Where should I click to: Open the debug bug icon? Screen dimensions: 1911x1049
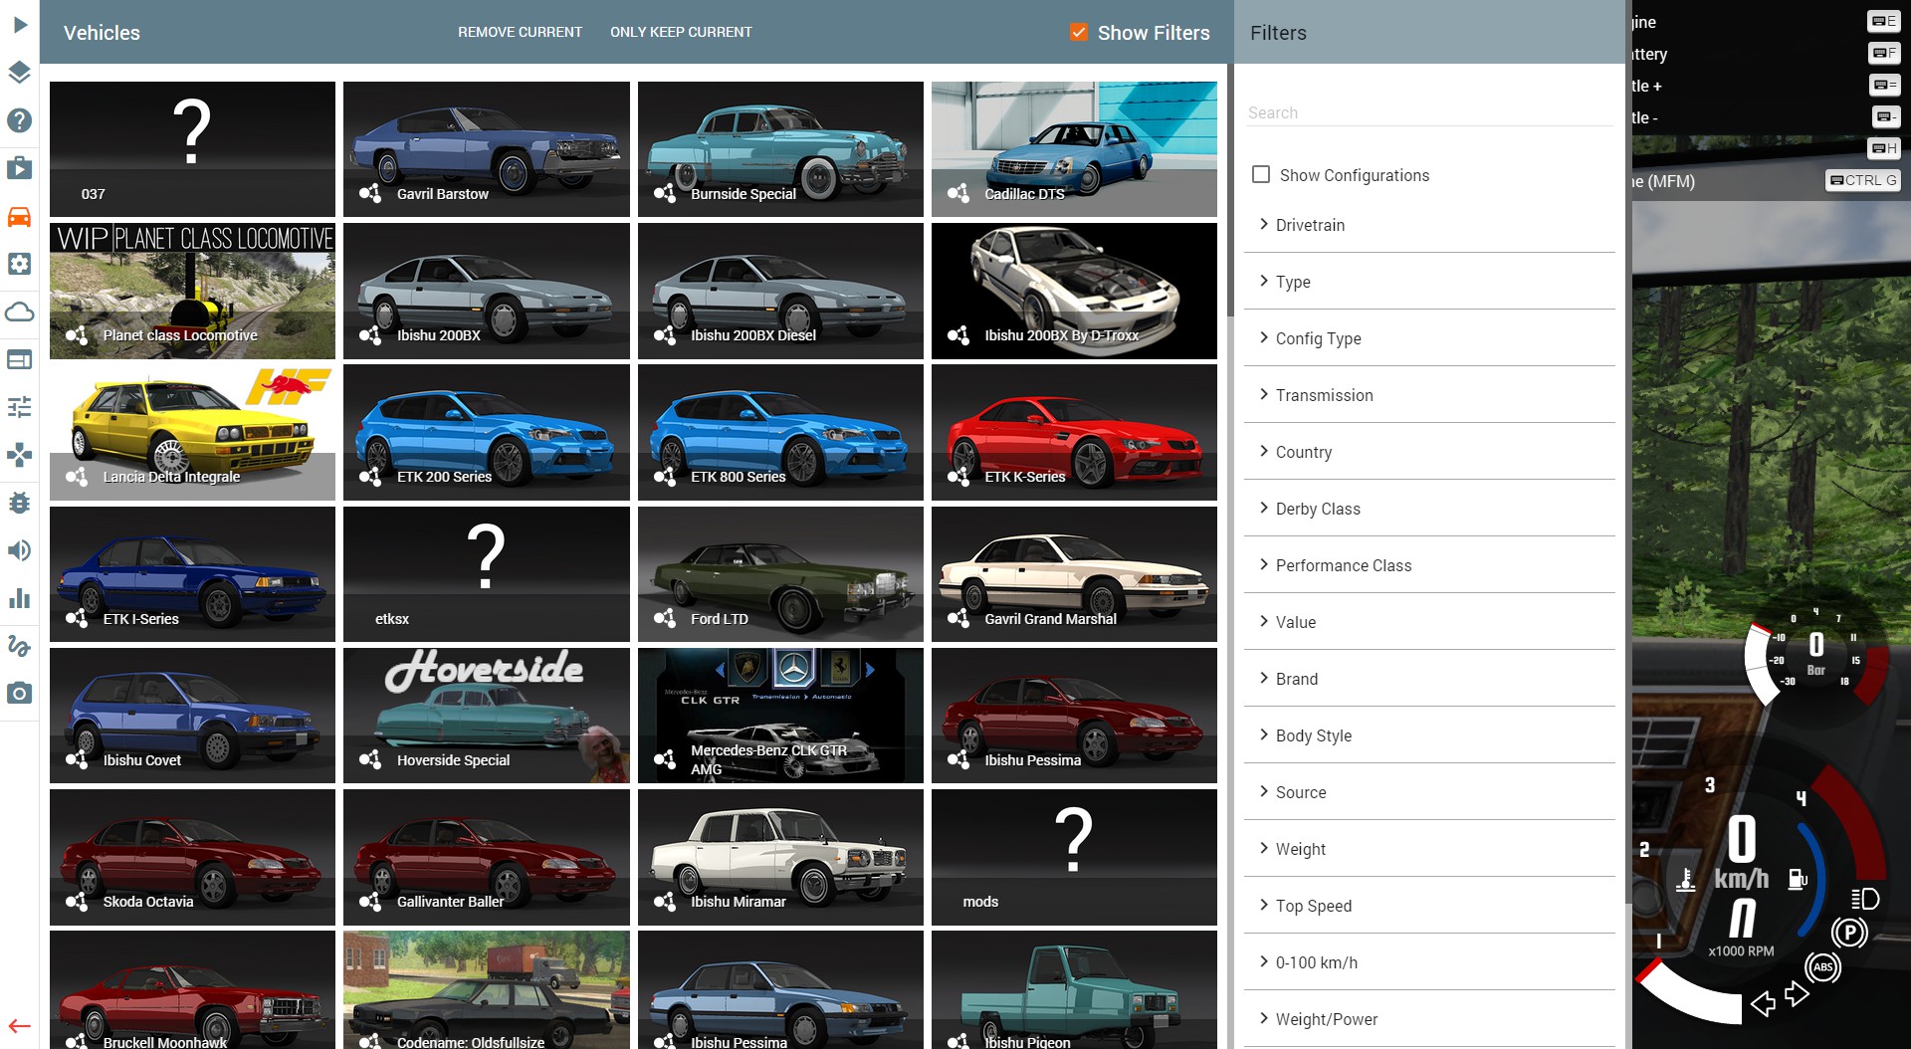20,503
